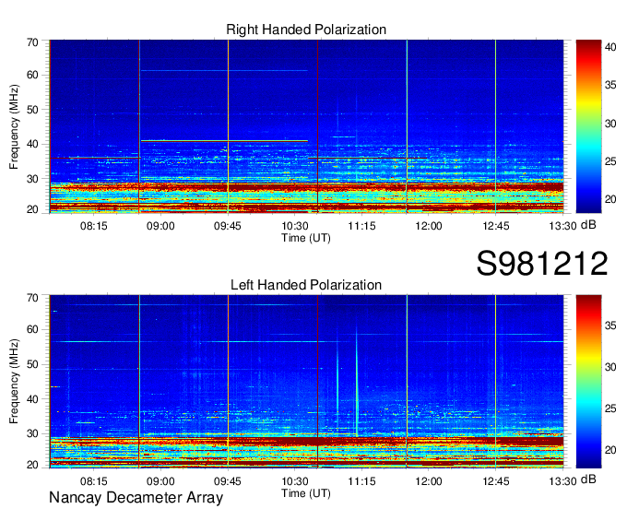Click the 35 value on Right Handed color bar
The image size is (627, 509).
610,85
